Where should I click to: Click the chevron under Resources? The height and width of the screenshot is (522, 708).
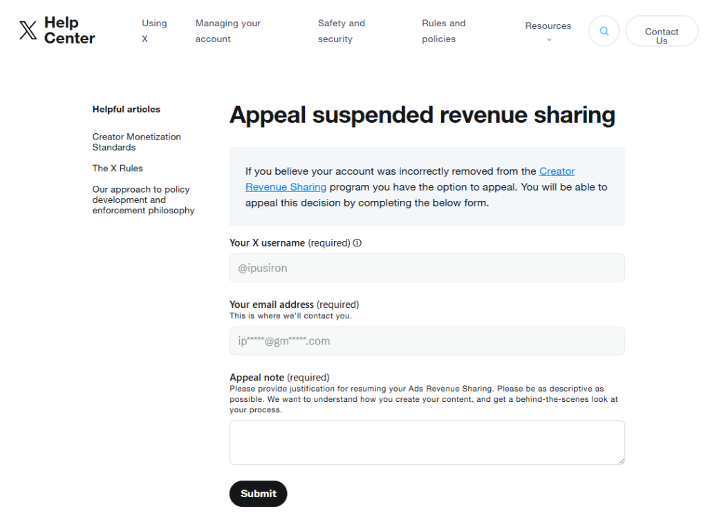click(x=549, y=40)
